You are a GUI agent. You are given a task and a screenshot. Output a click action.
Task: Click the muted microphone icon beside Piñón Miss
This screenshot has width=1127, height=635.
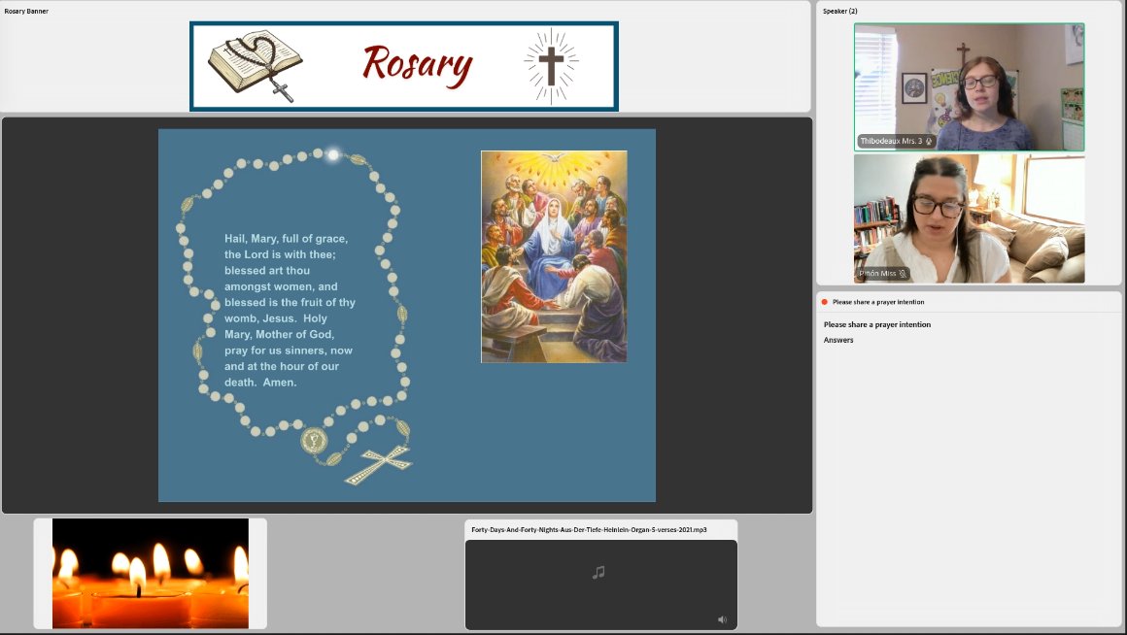point(903,274)
